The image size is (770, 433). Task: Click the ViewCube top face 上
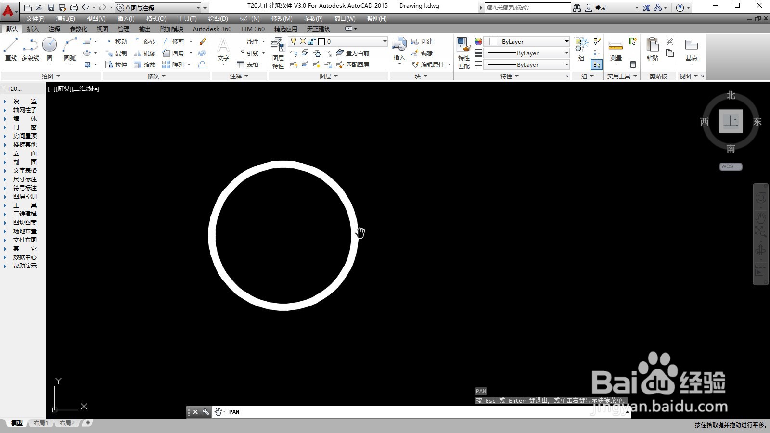click(731, 121)
